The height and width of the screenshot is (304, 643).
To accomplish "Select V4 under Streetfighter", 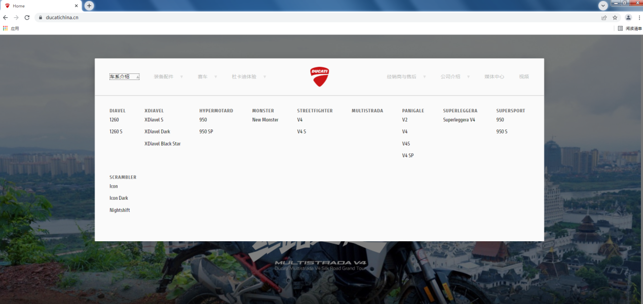I will click(300, 120).
